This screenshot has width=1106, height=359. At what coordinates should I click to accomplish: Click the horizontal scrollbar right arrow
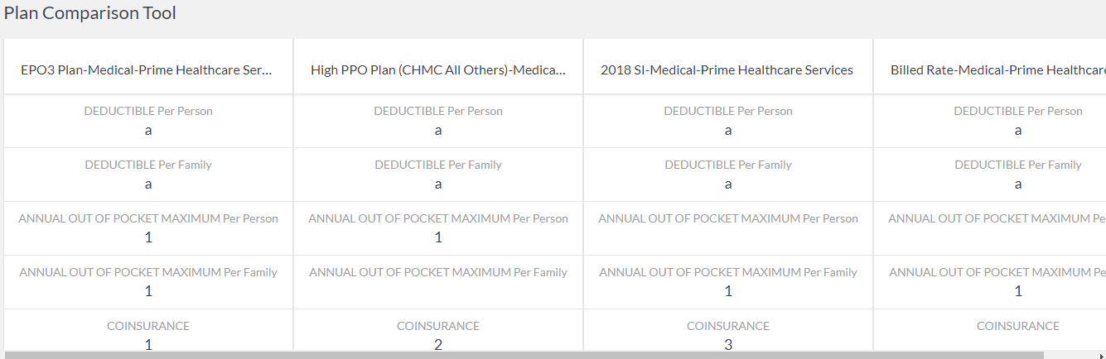(x=1100, y=356)
